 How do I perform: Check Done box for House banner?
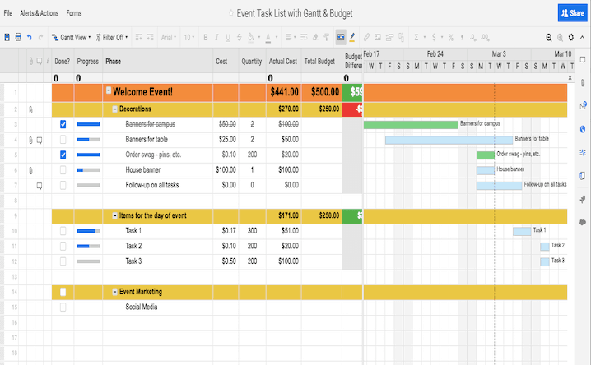[x=63, y=170]
